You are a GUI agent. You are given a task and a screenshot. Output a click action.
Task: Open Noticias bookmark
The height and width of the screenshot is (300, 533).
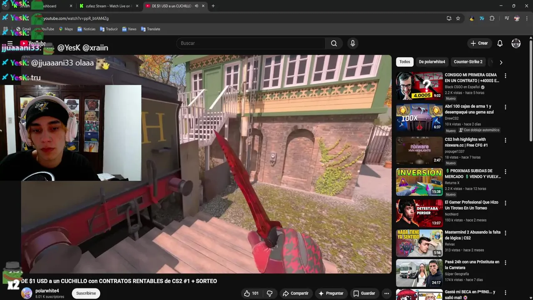(86, 29)
